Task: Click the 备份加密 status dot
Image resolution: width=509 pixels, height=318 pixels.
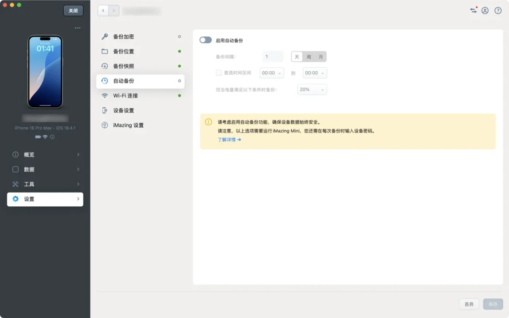Action: [x=179, y=37]
